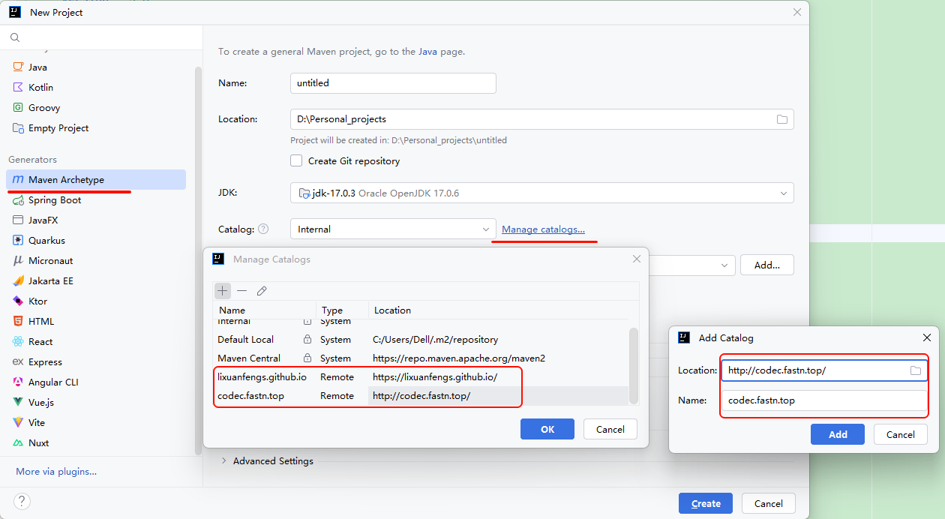Toggle Create Git repository checkbox
The height and width of the screenshot is (519, 945).
[x=296, y=160]
